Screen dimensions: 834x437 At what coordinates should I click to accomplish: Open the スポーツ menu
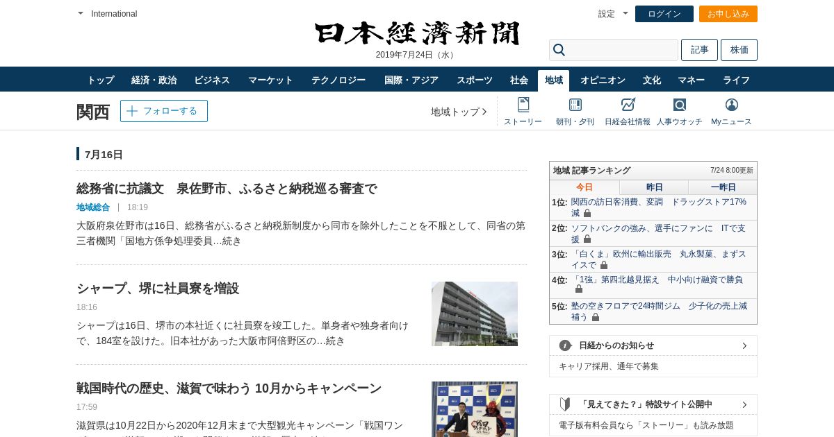point(475,80)
